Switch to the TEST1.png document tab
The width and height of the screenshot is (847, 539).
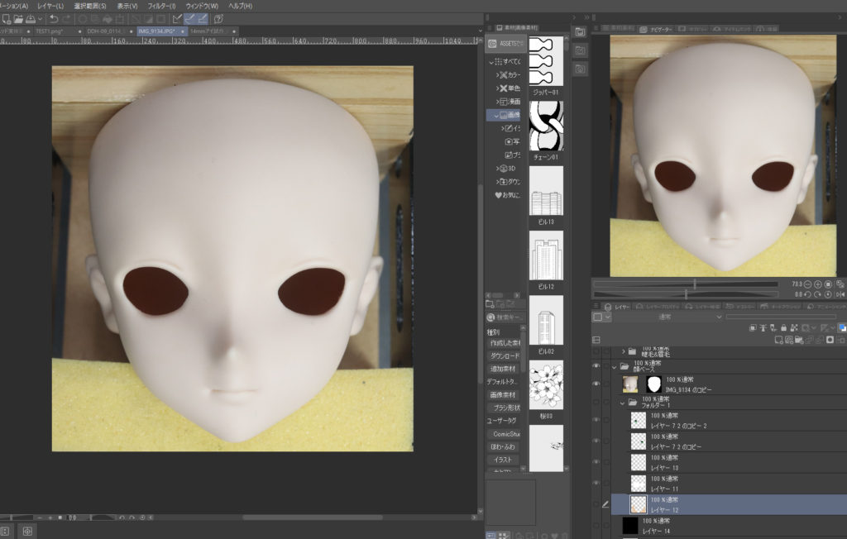pos(50,31)
